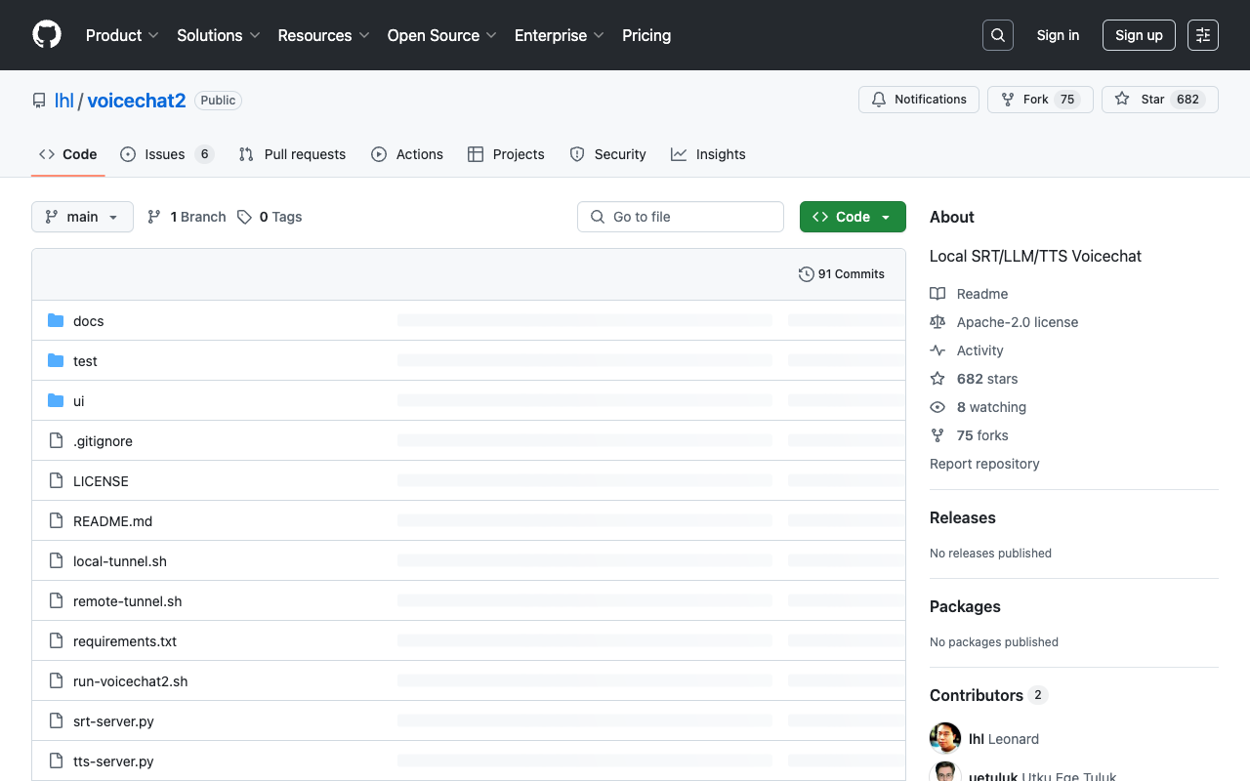
Task: View the 91 Commits history
Action: pyautogui.click(x=842, y=274)
